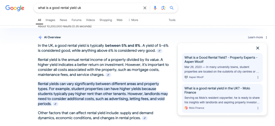Open source link after rental prices sentence
275x126 pixels.
[144, 118]
